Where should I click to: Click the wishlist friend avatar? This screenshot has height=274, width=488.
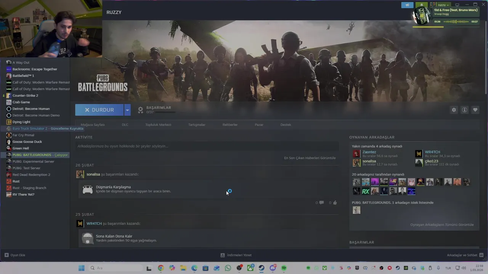(x=356, y=210)
